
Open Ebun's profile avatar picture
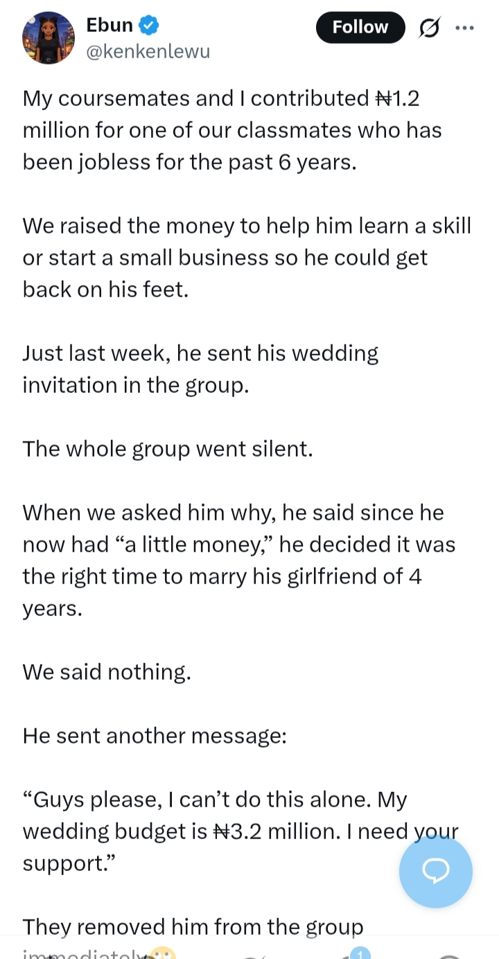(48, 38)
